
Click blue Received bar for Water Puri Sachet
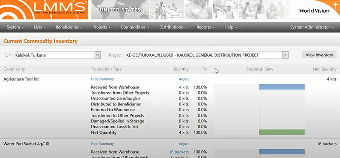click(282, 152)
